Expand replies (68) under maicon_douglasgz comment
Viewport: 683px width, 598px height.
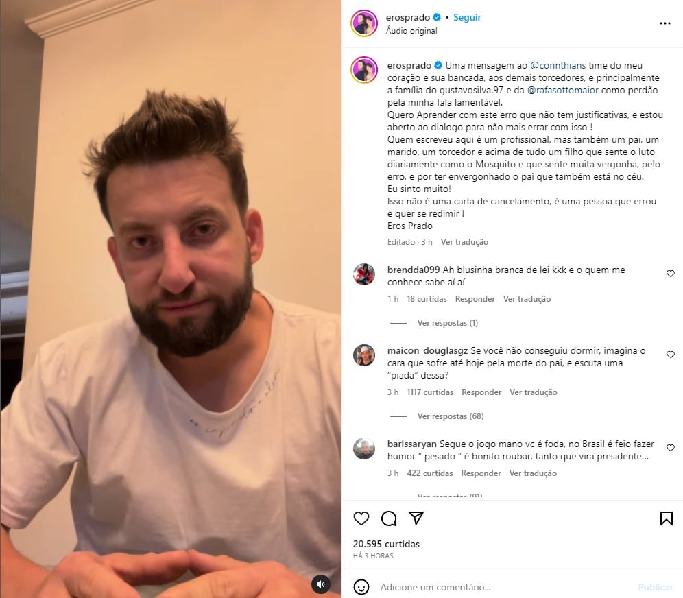pos(451,416)
